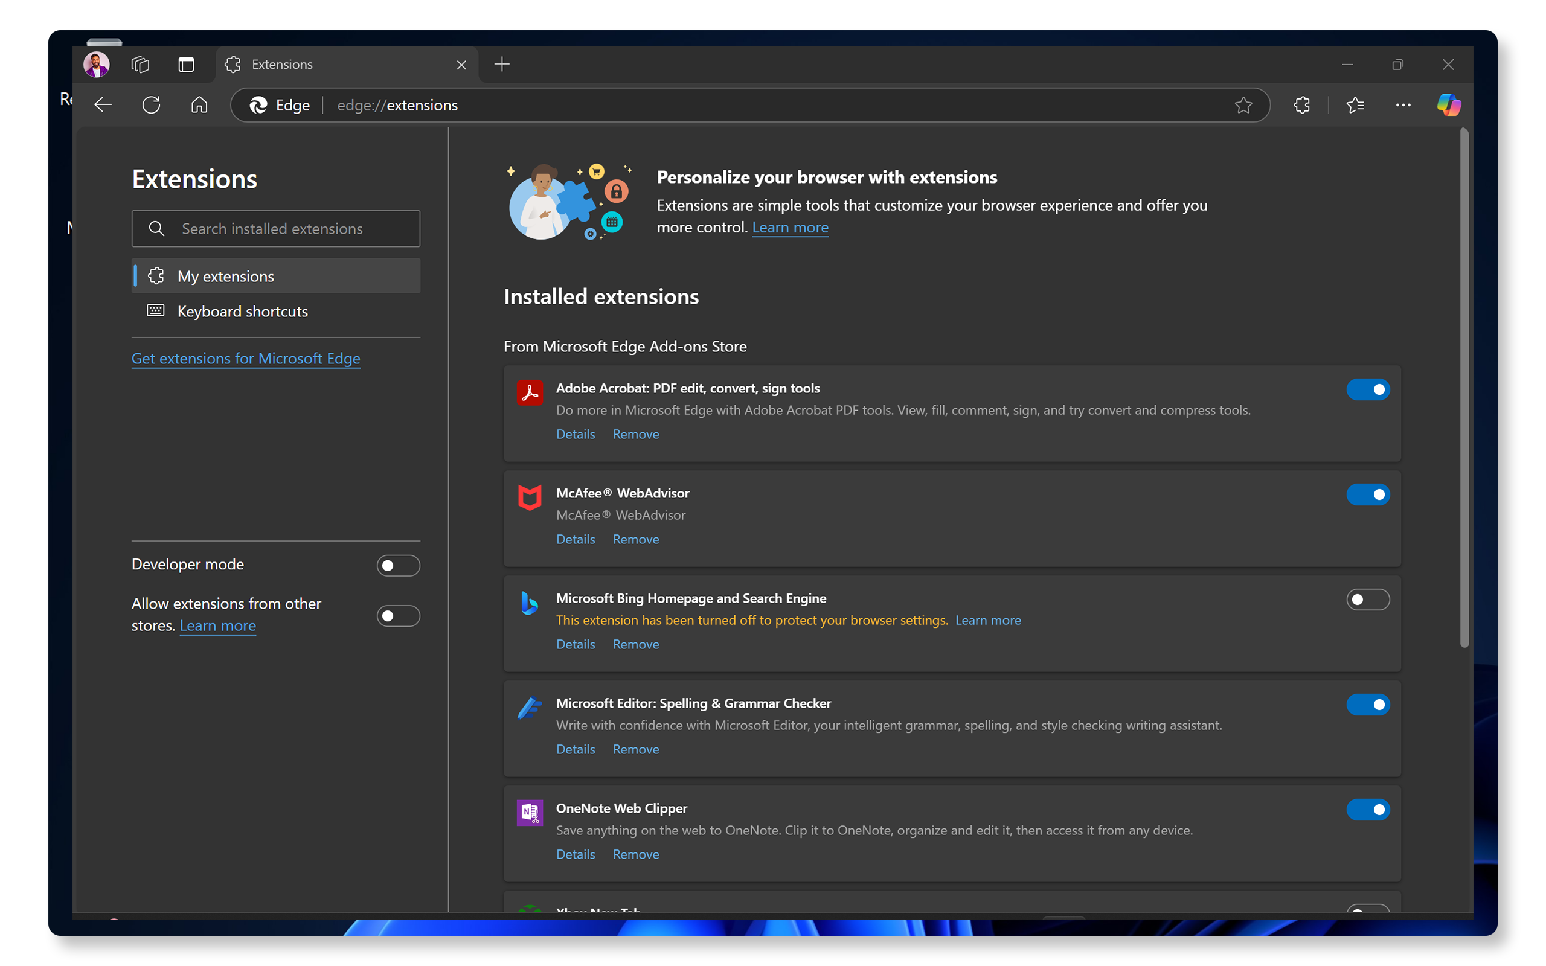Image resolution: width=1546 pixels, height=966 pixels.
Task: Click the personalize extensions illustration
Action: click(x=570, y=202)
